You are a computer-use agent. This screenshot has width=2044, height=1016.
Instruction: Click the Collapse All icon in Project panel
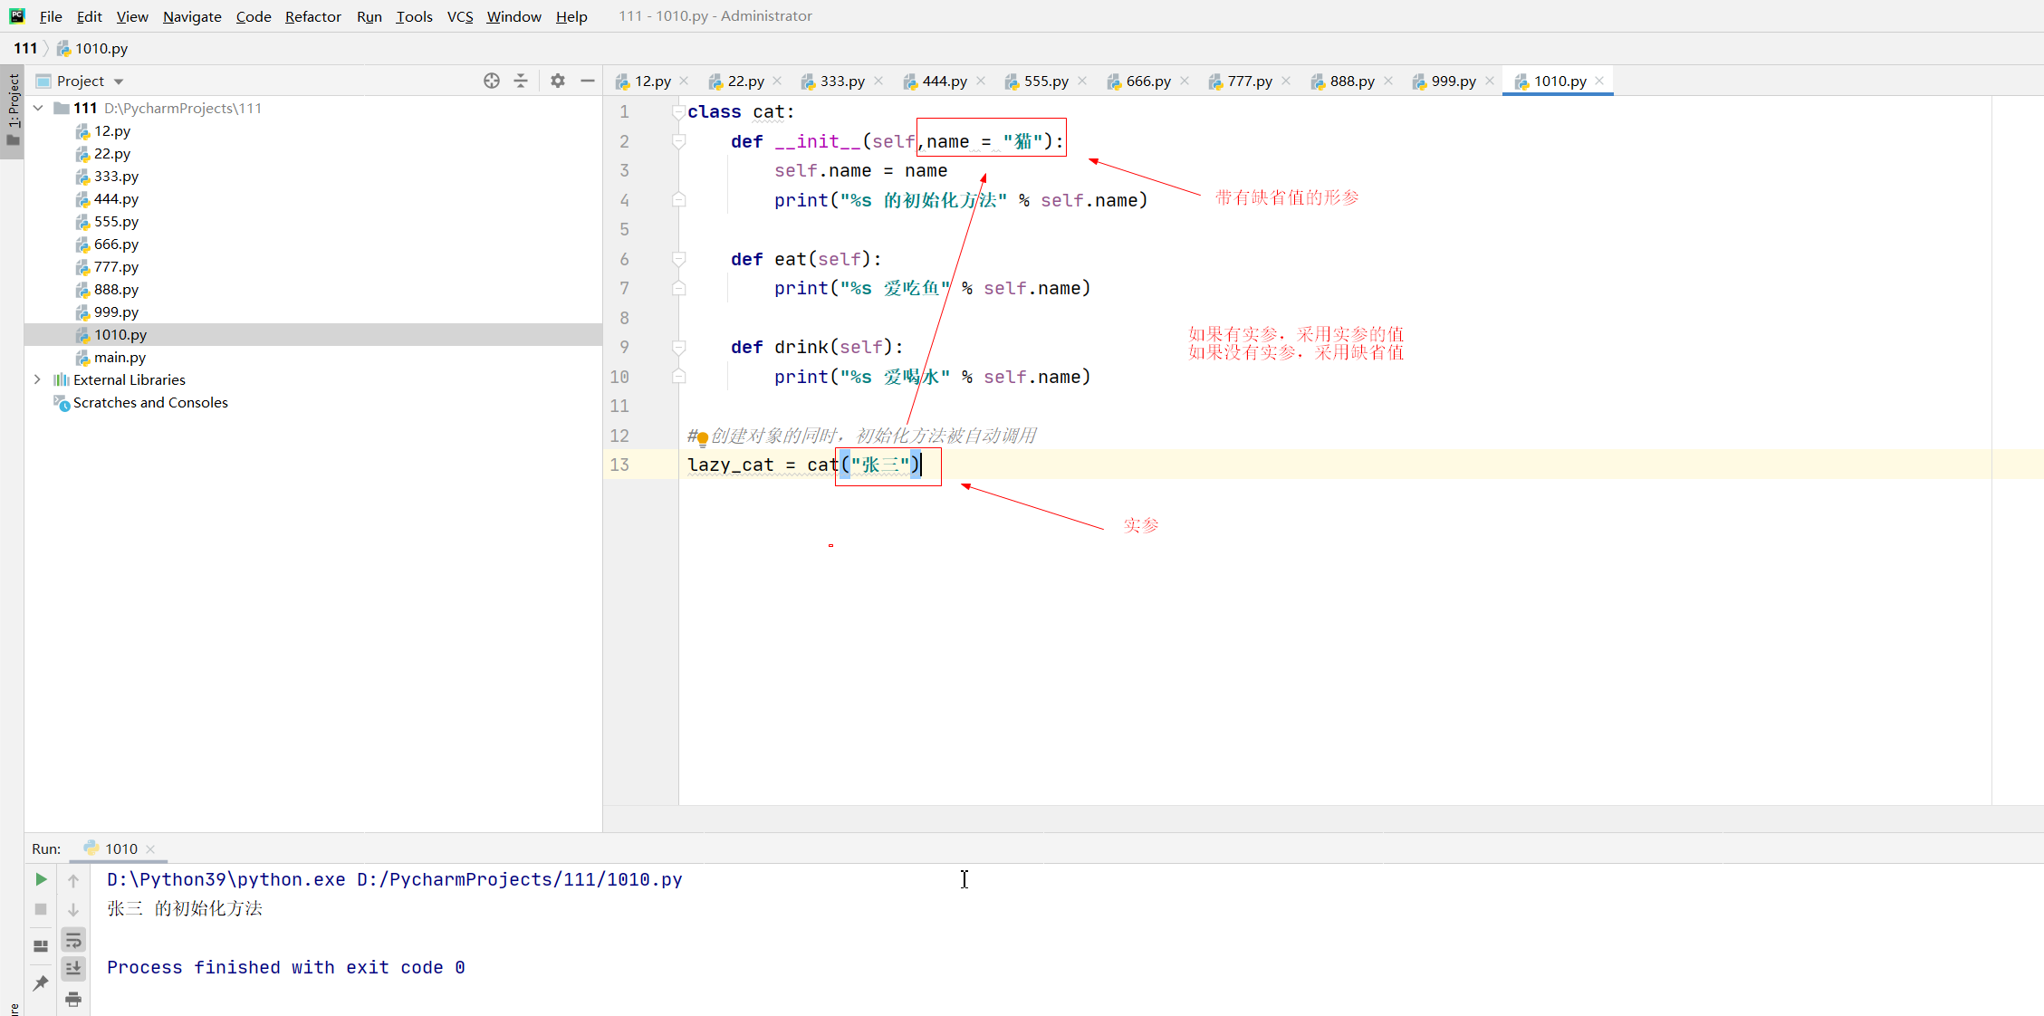[x=521, y=81]
